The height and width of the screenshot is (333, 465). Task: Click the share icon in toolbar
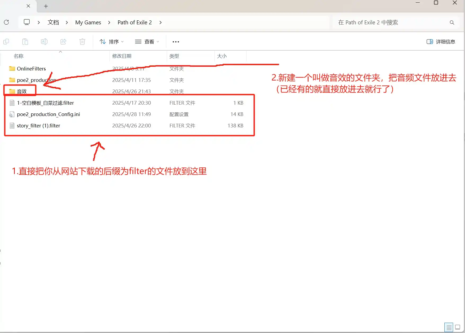tap(63, 42)
